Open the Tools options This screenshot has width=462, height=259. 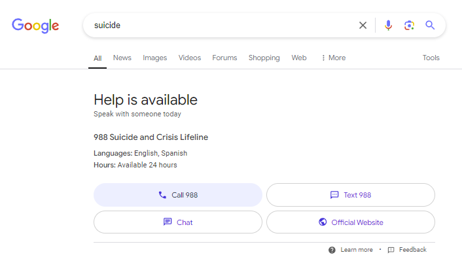431,58
